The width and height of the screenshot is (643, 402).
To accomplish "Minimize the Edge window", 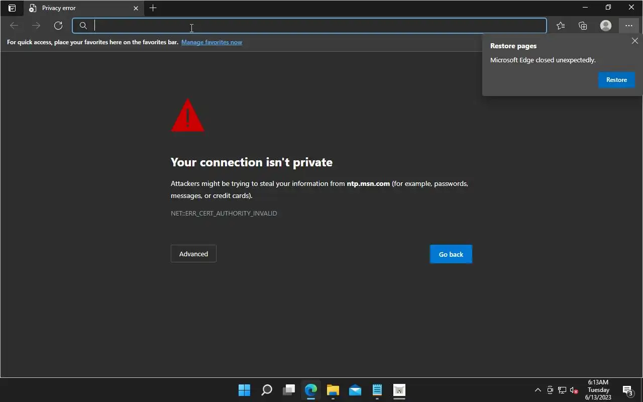I will 585,8.
